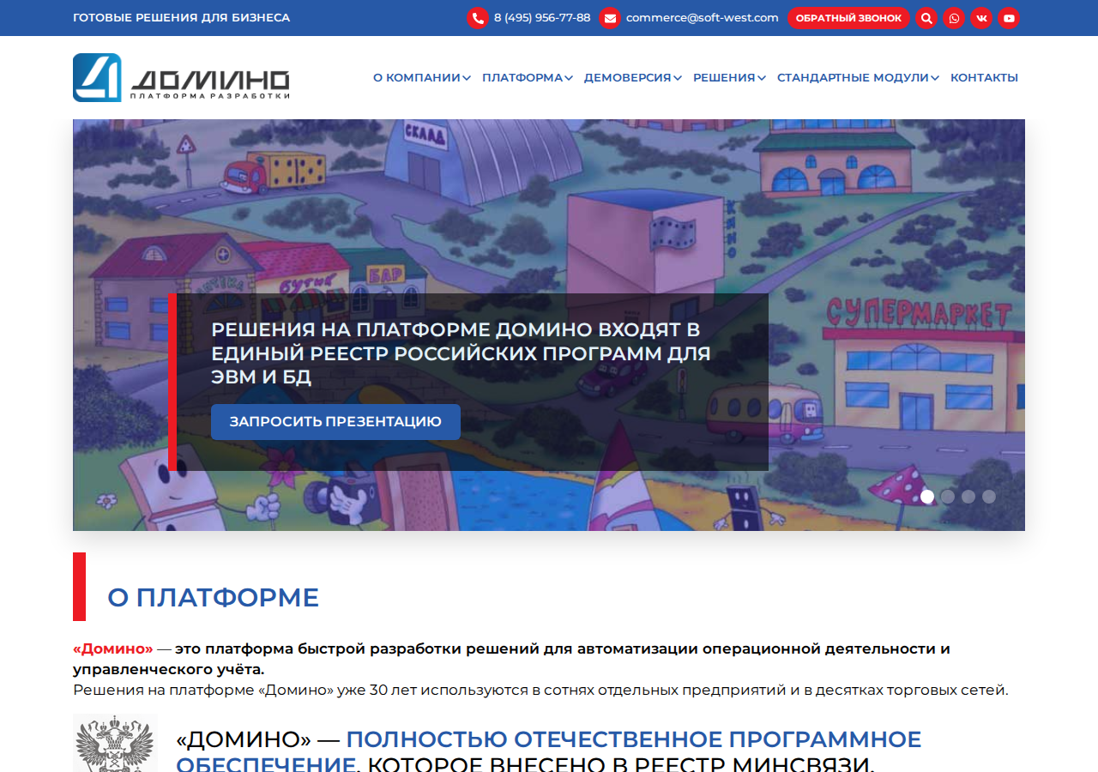The image size is (1098, 772).
Task: Open the VK social icon
Action: point(981,18)
